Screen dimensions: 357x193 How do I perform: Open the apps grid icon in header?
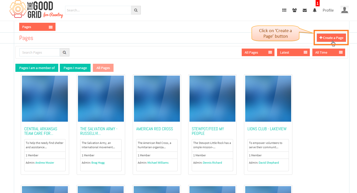click(x=284, y=10)
